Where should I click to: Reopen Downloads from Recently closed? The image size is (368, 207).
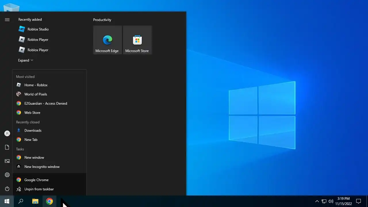[49, 131]
